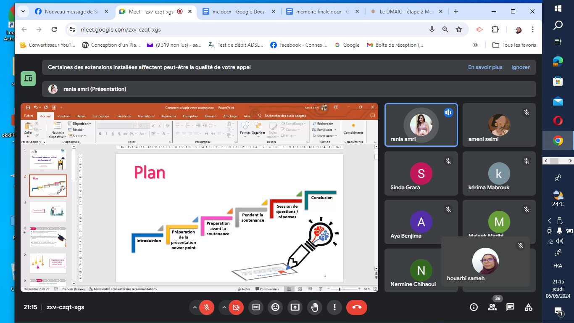
Task: Open the activities panel icon
Action: (x=529, y=307)
